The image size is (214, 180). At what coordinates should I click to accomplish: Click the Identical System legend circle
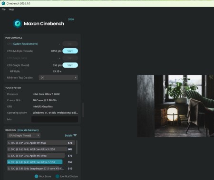[x=57, y=176]
